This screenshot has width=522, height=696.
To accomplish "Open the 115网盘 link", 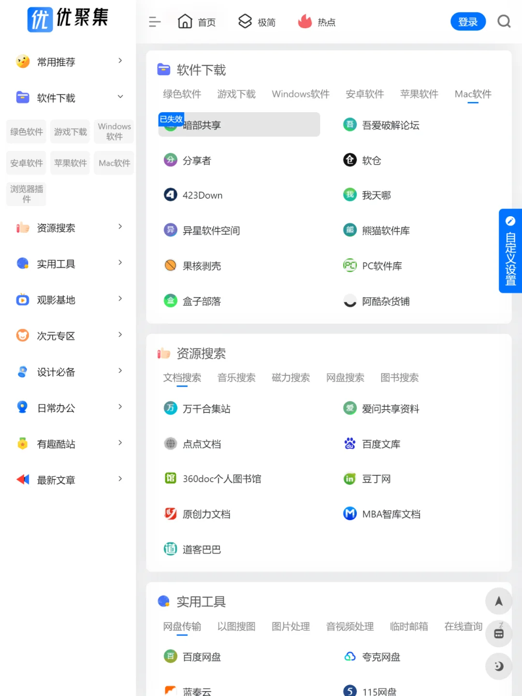I will (x=379, y=691).
